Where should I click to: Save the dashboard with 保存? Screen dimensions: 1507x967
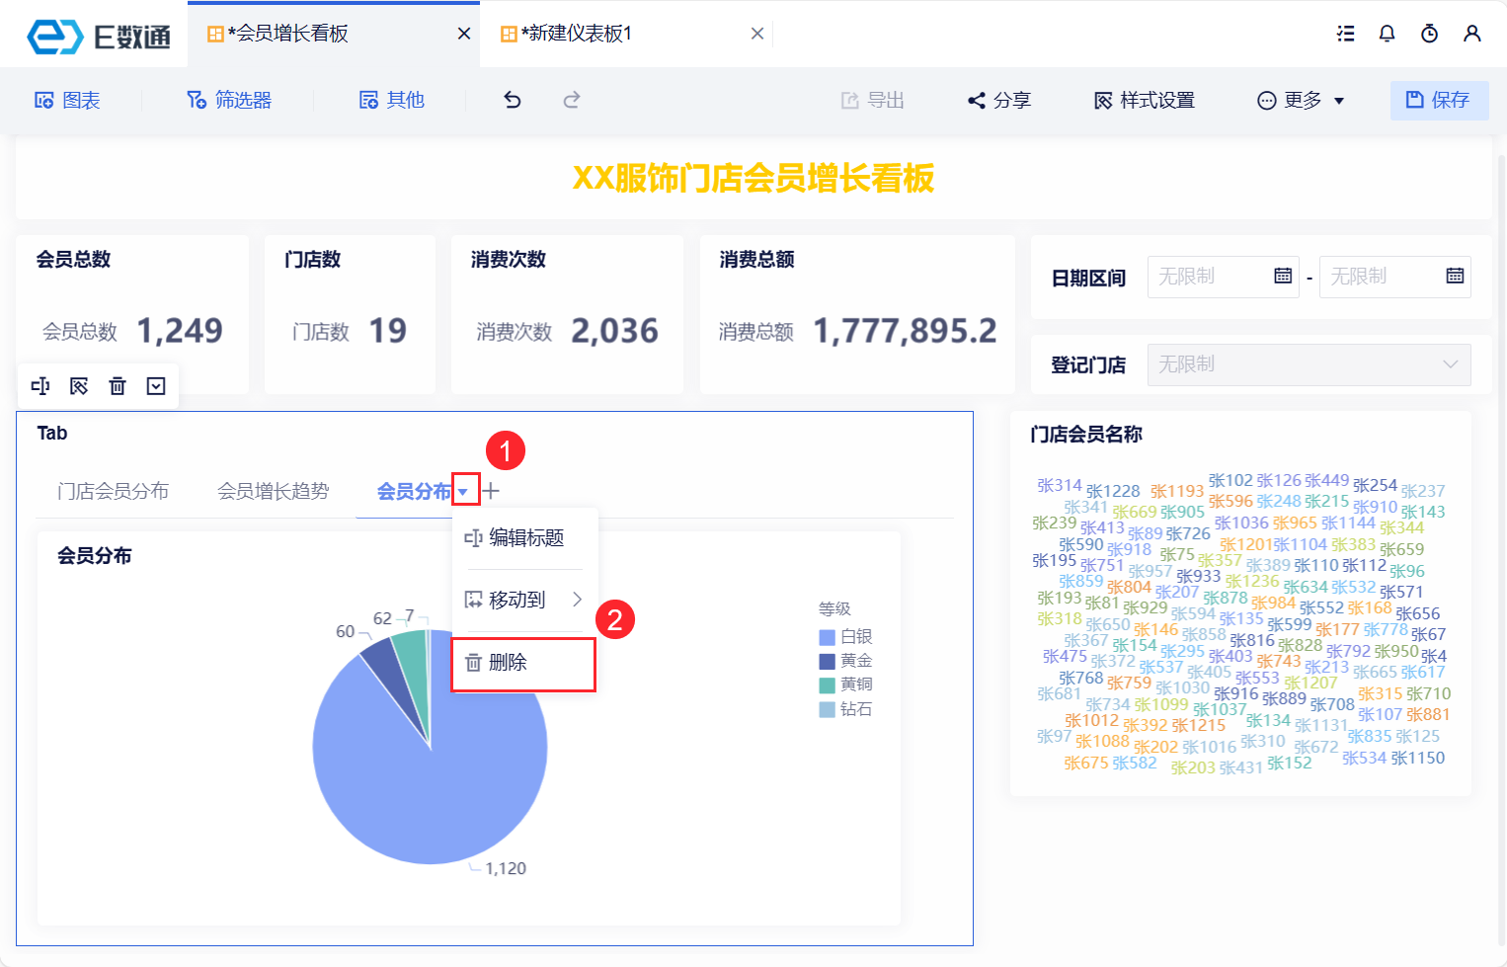(1439, 100)
